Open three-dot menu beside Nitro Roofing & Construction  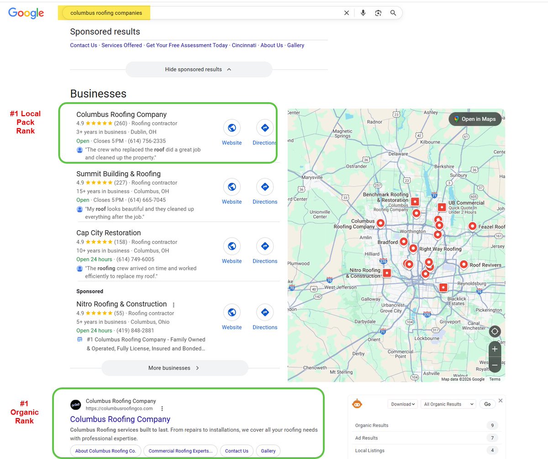click(x=174, y=305)
